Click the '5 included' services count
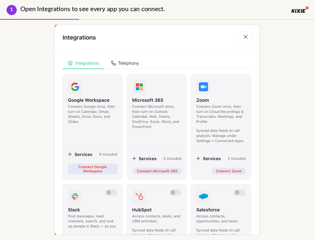Screen dimensions: 315x240 (172, 159)
